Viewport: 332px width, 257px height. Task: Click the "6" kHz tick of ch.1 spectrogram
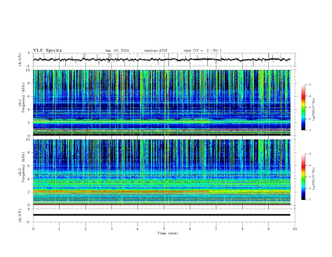[x=30, y=96]
